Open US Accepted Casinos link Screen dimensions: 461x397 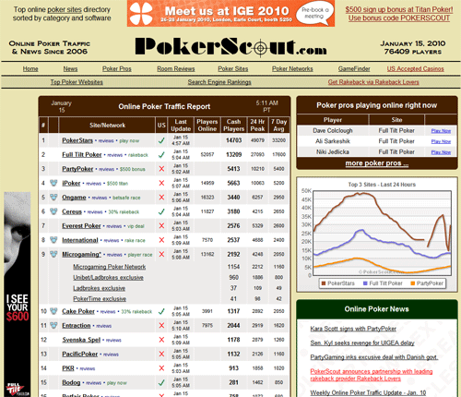[x=416, y=69]
